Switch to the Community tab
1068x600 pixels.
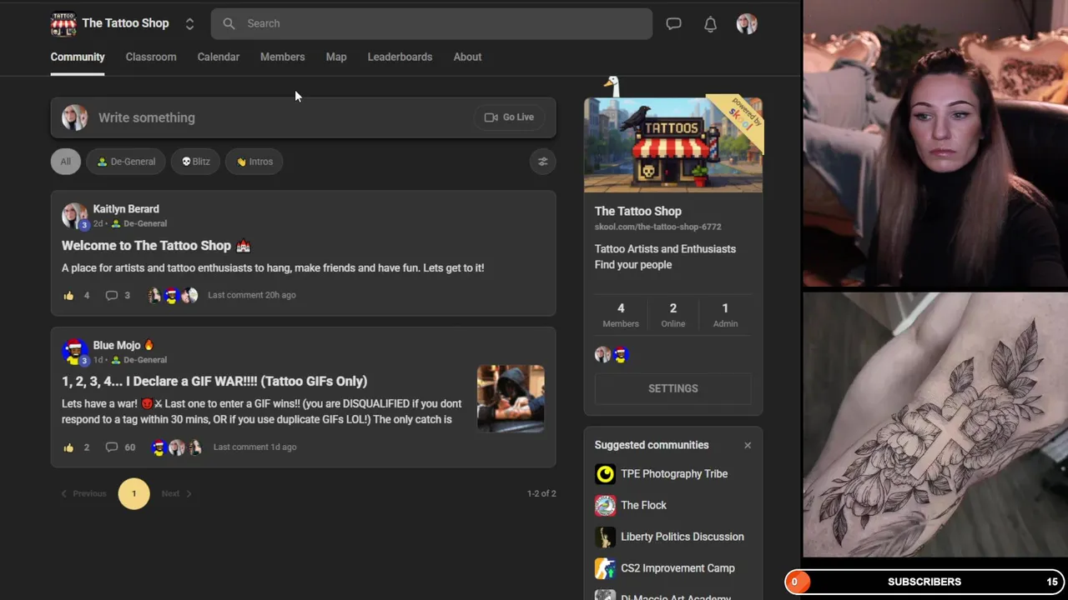click(78, 57)
